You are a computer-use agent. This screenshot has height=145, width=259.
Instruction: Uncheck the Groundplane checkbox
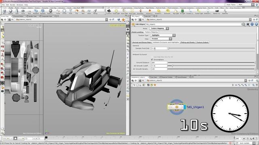point(152,60)
